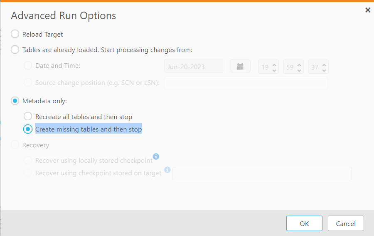Click info icon beside locally stored checkpoint
The width and height of the screenshot is (374, 236).
[156, 157]
